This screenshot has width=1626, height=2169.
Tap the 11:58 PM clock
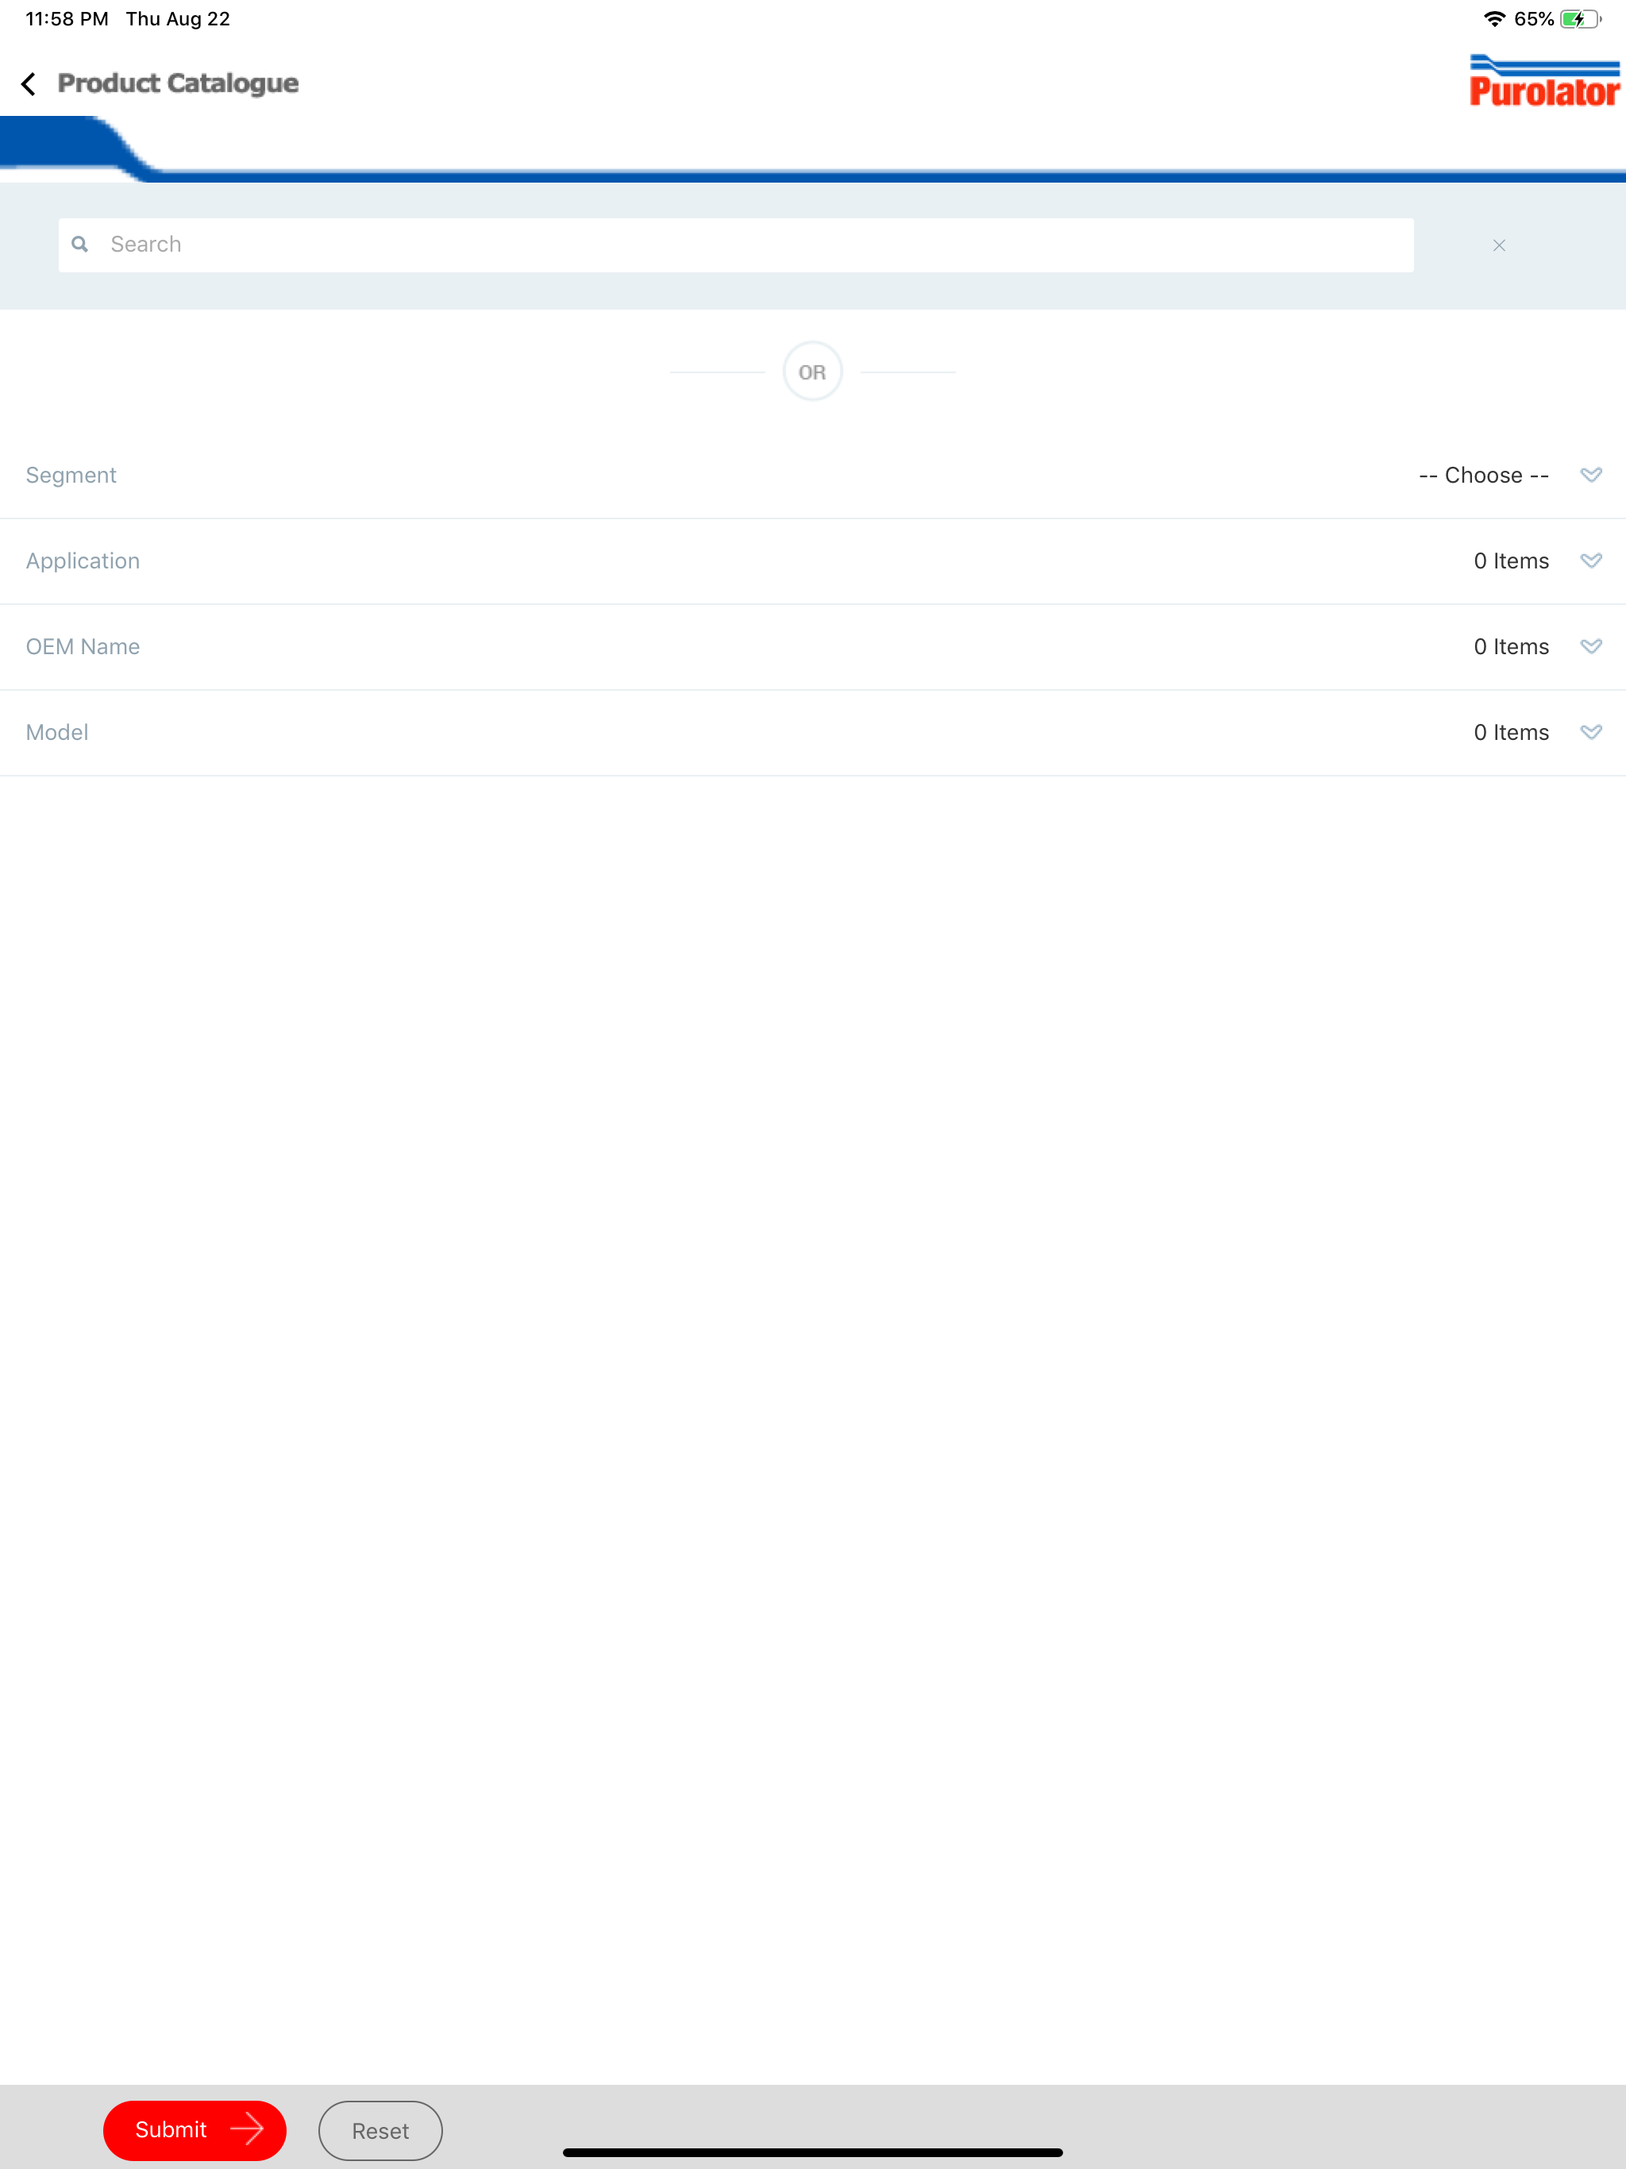pyautogui.click(x=67, y=18)
